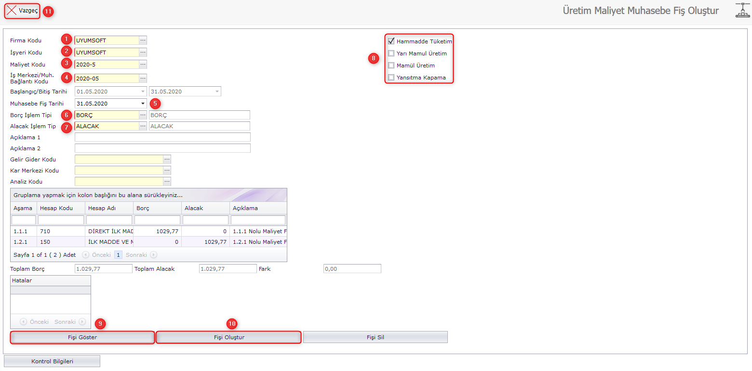The height and width of the screenshot is (371, 752).
Task: Open lookup for Alacak İşlem Tip field
Action: click(x=143, y=126)
